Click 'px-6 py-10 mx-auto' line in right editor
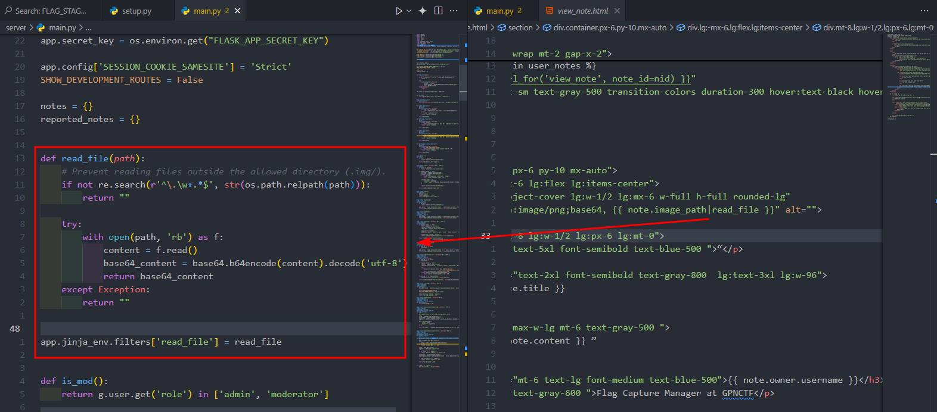This screenshot has width=937, height=412. point(565,170)
